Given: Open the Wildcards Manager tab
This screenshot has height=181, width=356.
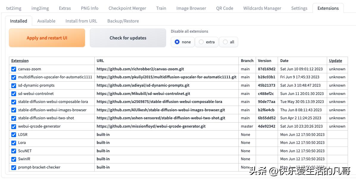Looking at the screenshot, I should point(262,8).
